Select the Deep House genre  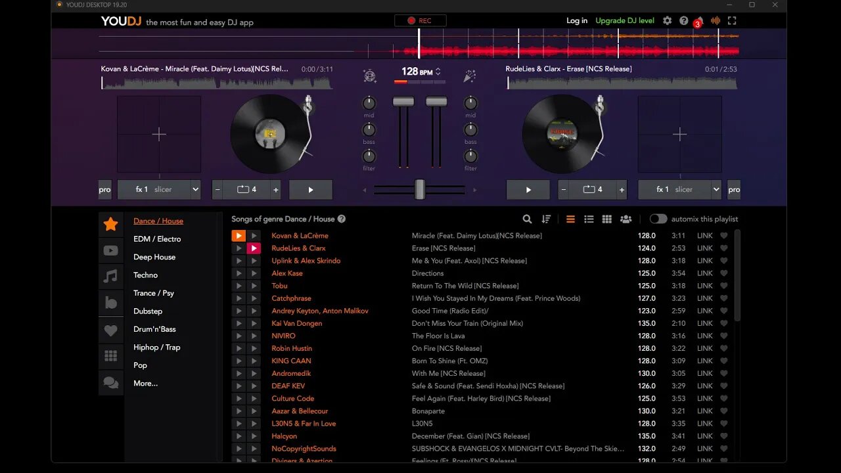pyautogui.click(x=154, y=258)
